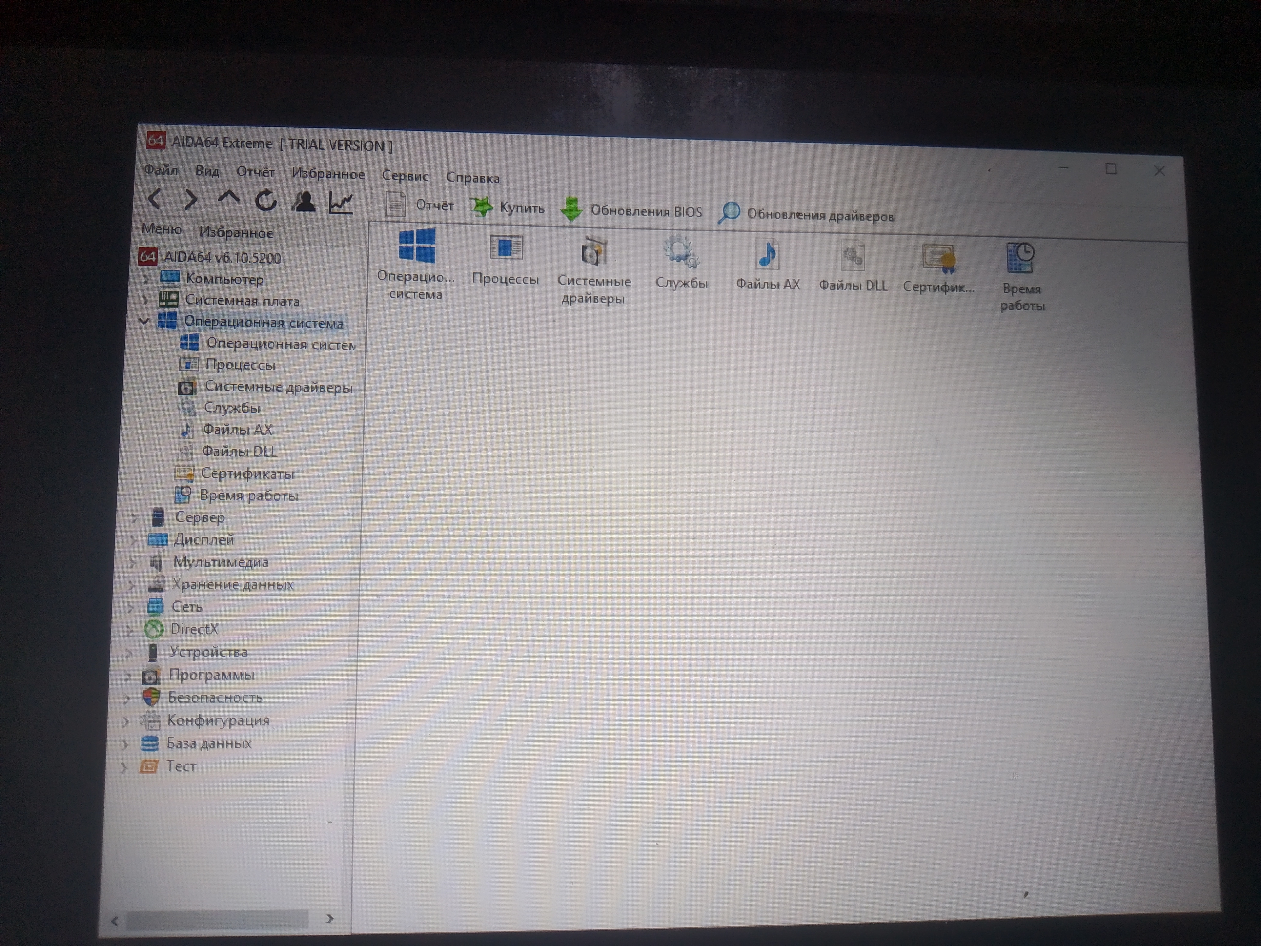The image size is (1261, 946).
Task: Click Обновления BIOS toolbar button
Action: 631,210
